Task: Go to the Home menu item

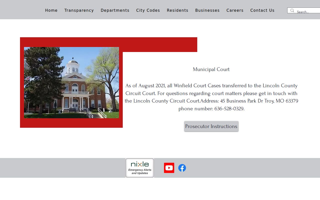Action: click(51, 10)
